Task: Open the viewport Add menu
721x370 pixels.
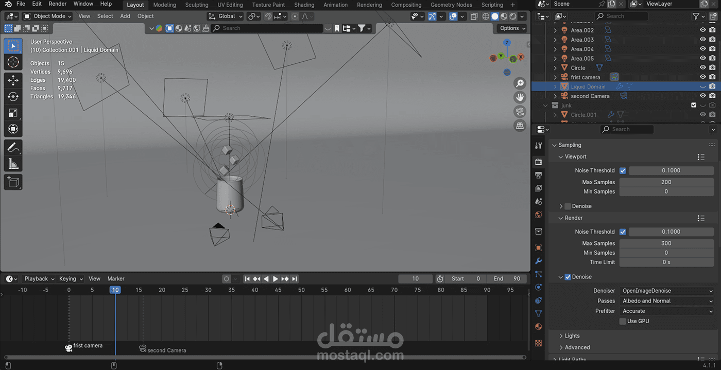Action: 125,16
